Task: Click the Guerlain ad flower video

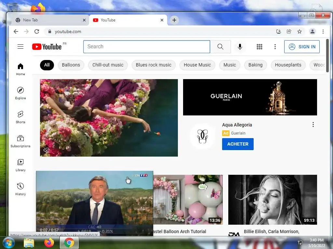Action: coord(109,118)
